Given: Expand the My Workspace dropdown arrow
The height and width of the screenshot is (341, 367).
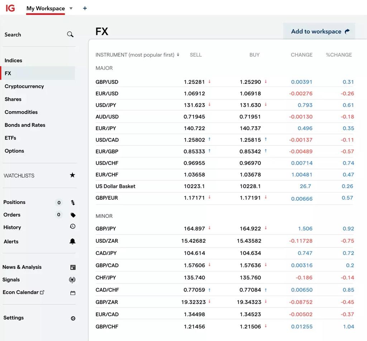Looking at the screenshot, I should [x=71, y=8].
